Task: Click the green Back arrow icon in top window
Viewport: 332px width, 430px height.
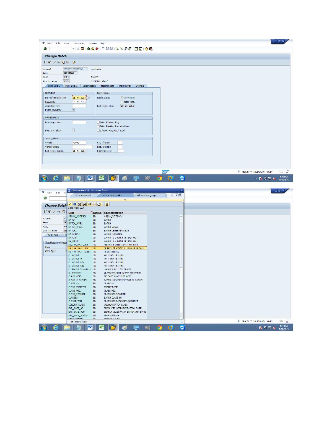Action: tap(89, 49)
